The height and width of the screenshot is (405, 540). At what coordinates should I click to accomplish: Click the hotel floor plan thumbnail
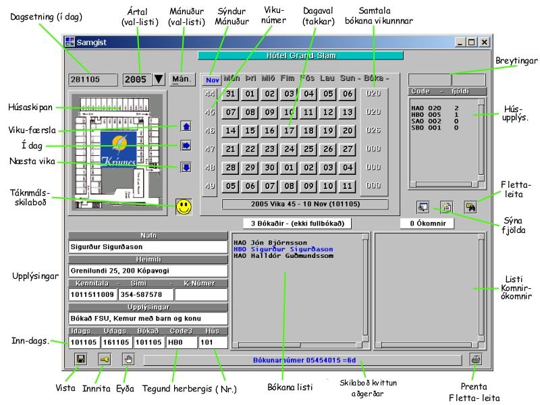(117, 153)
